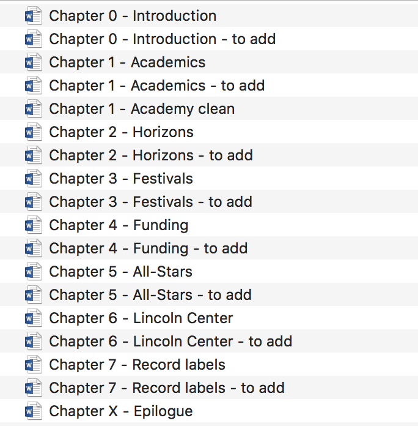Click the Word icon for Chapter 6 - Lincoln Center

click(x=34, y=318)
